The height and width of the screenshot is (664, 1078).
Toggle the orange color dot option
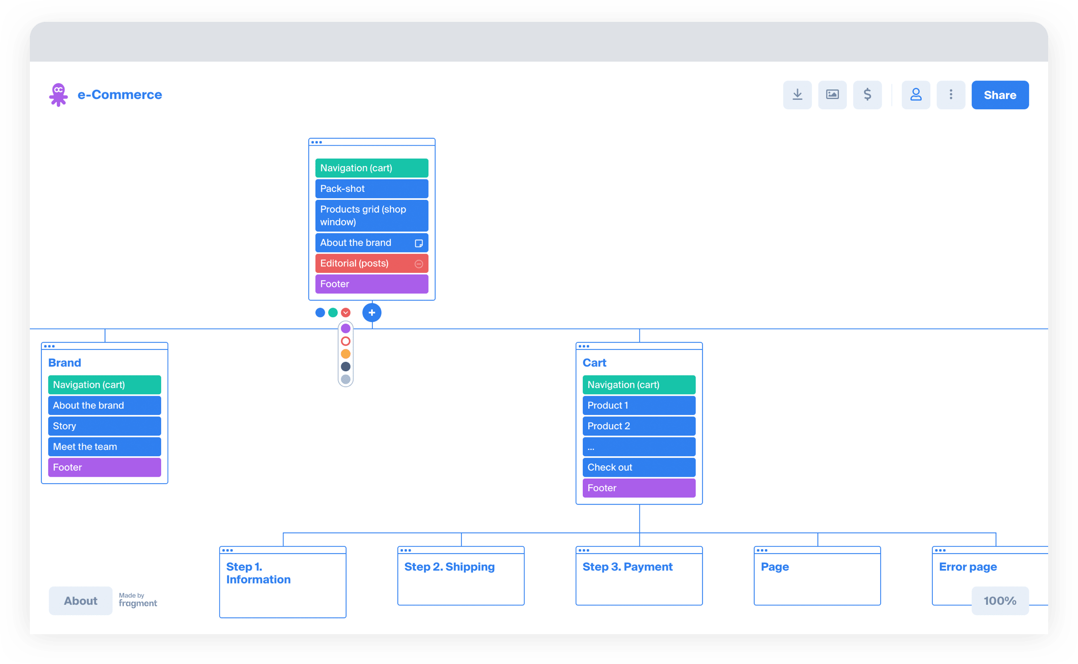tap(346, 353)
